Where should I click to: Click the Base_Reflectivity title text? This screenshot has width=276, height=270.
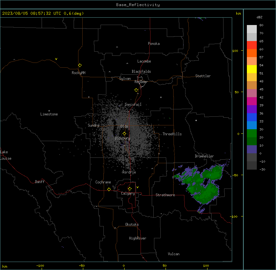tap(138, 5)
